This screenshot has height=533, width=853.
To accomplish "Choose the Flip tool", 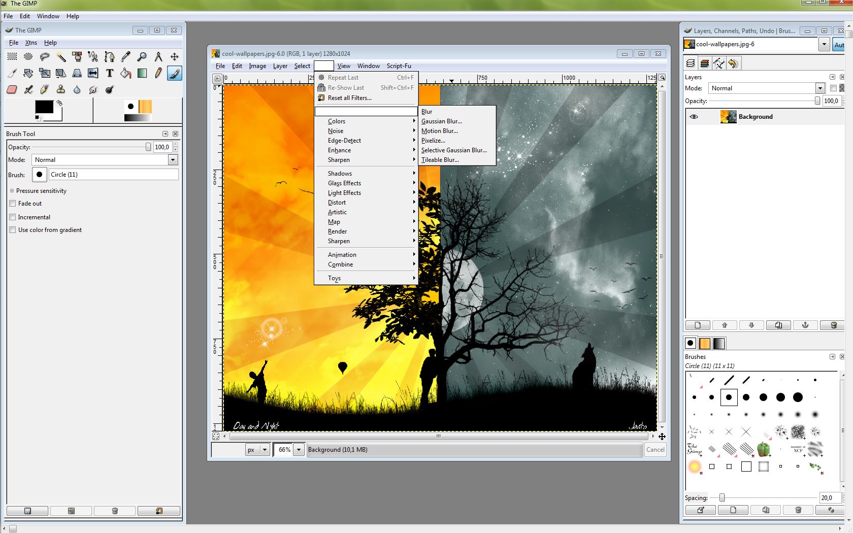I will [x=93, y=73].
